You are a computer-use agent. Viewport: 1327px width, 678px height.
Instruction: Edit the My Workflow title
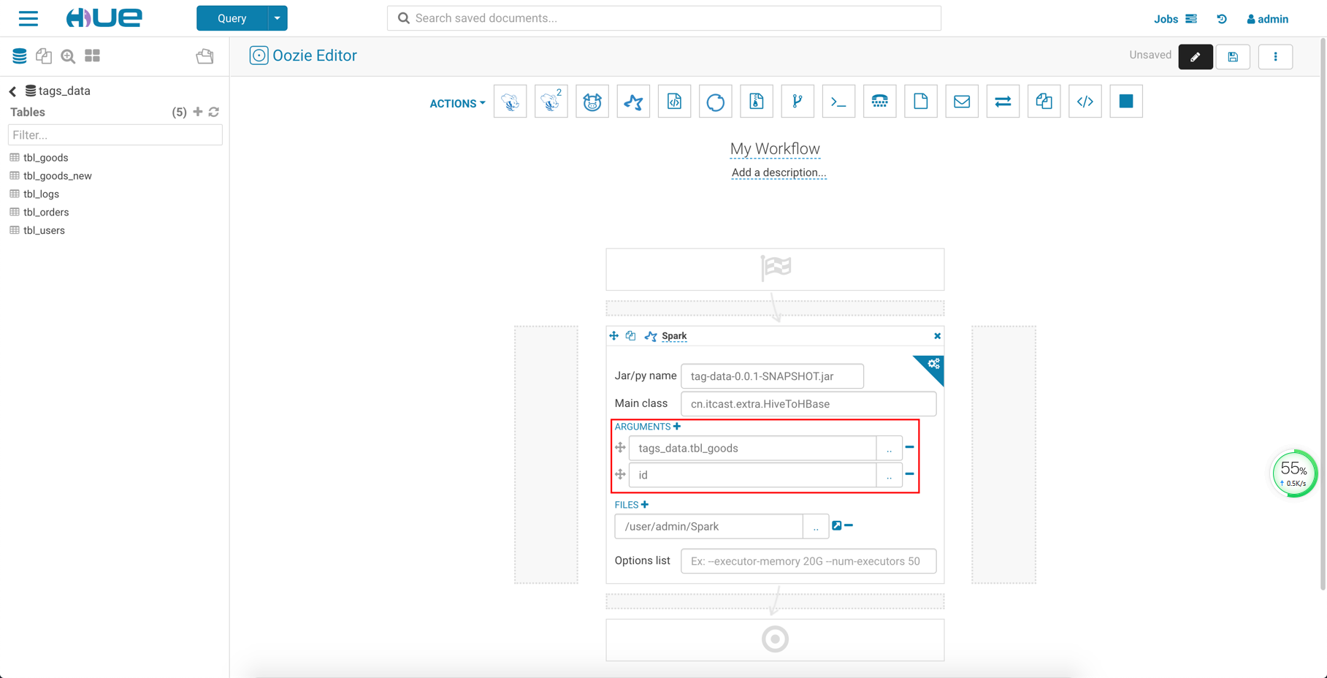775,149
